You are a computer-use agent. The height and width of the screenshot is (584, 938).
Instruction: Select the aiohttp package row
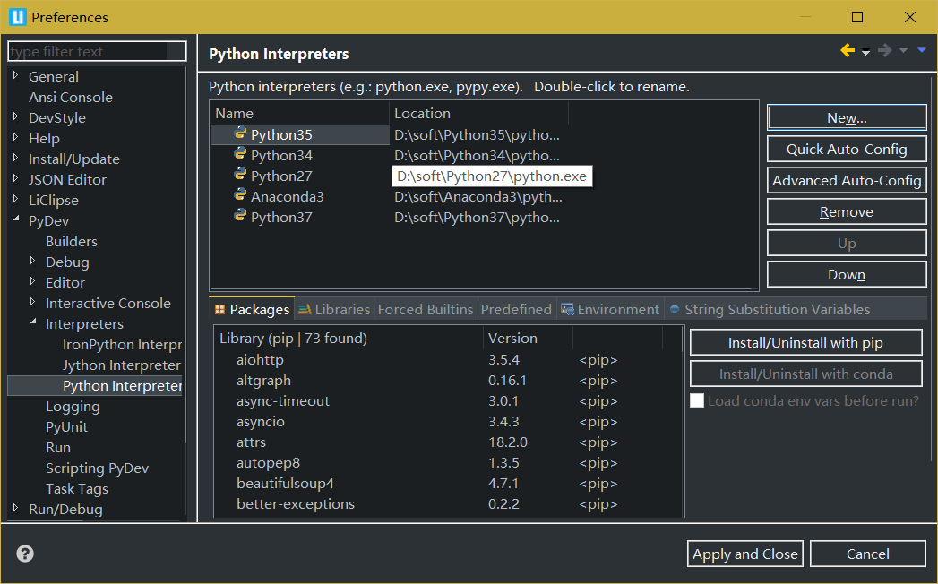click(x=449, y=359)
